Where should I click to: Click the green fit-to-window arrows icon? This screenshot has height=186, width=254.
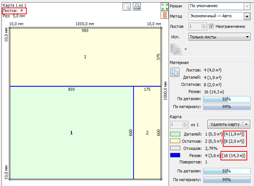(165, 7)
